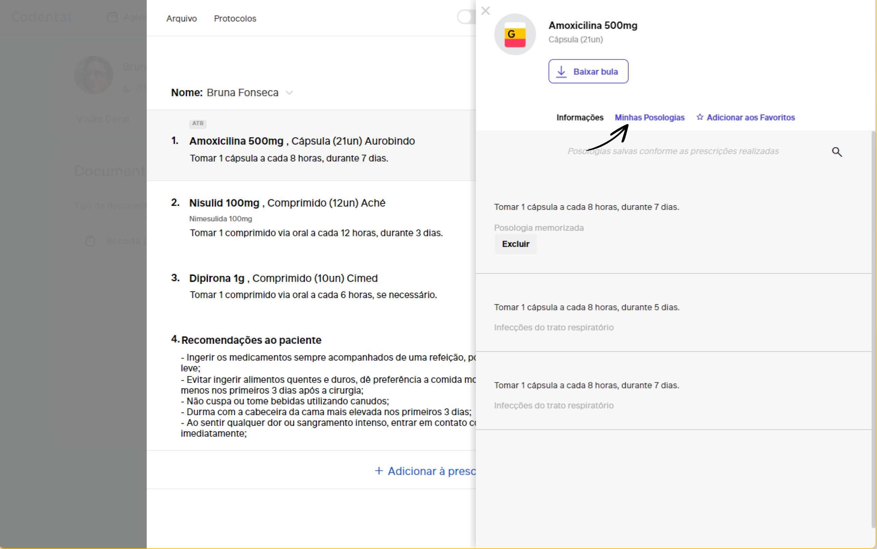Click the download icon on Baixar bula
Viewport: 877px width, 549px height.
coord(561,72)
